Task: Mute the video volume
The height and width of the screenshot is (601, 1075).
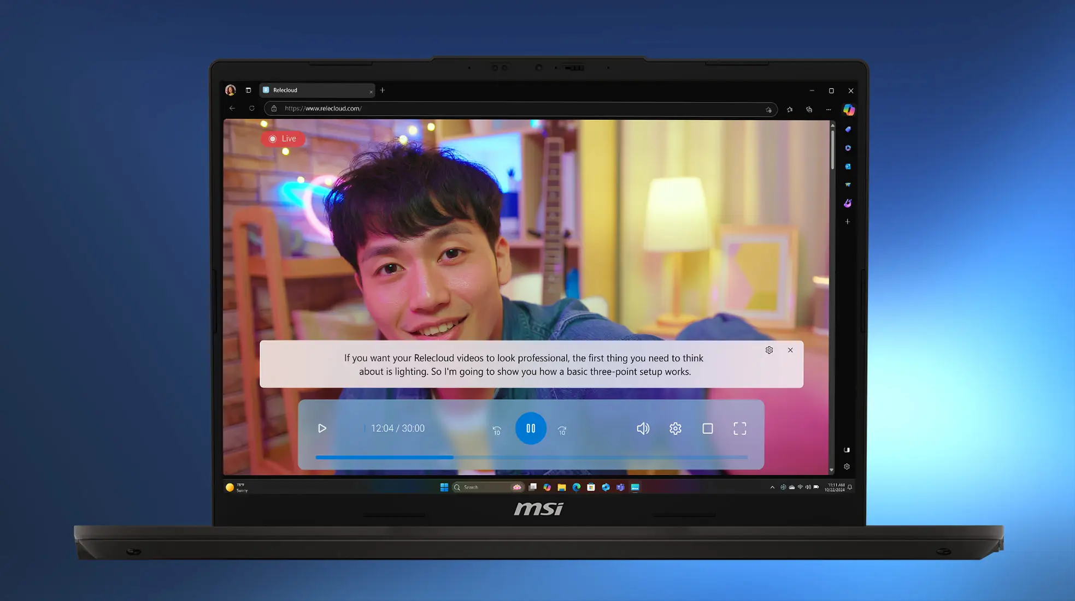Action: point(643,429)
